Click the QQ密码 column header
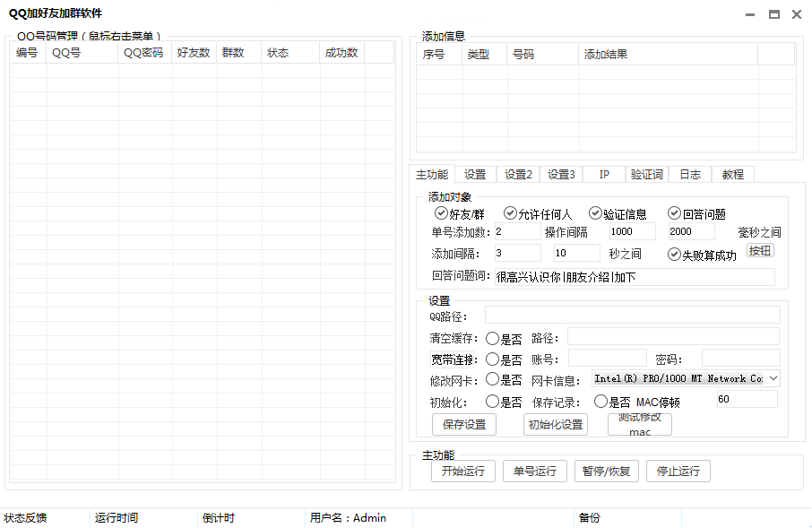The width and height of the screenshot is (812, 528). point(145,53)
